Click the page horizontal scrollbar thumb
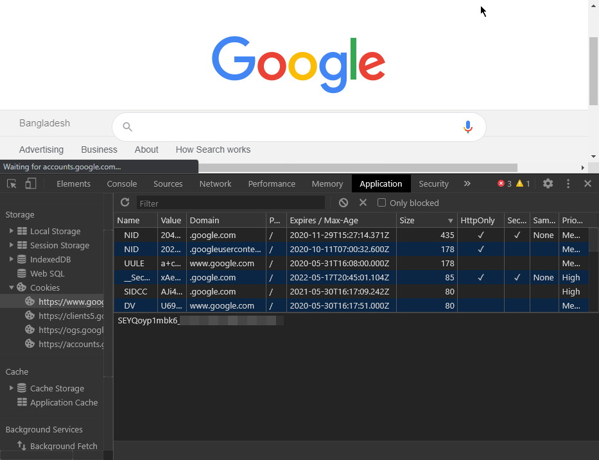Image resolution: width=599 pixels, height=460 pixels. (x=358, y=167)
